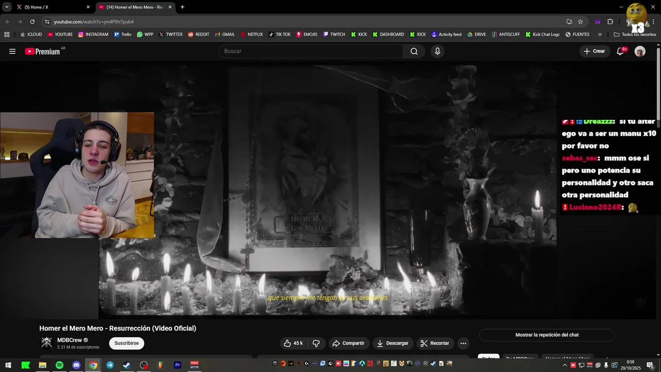The image size is (661, 372).
Task: Click the MDBCrew channel avatar
Action: pyautogui.click(x=46, y=343)
